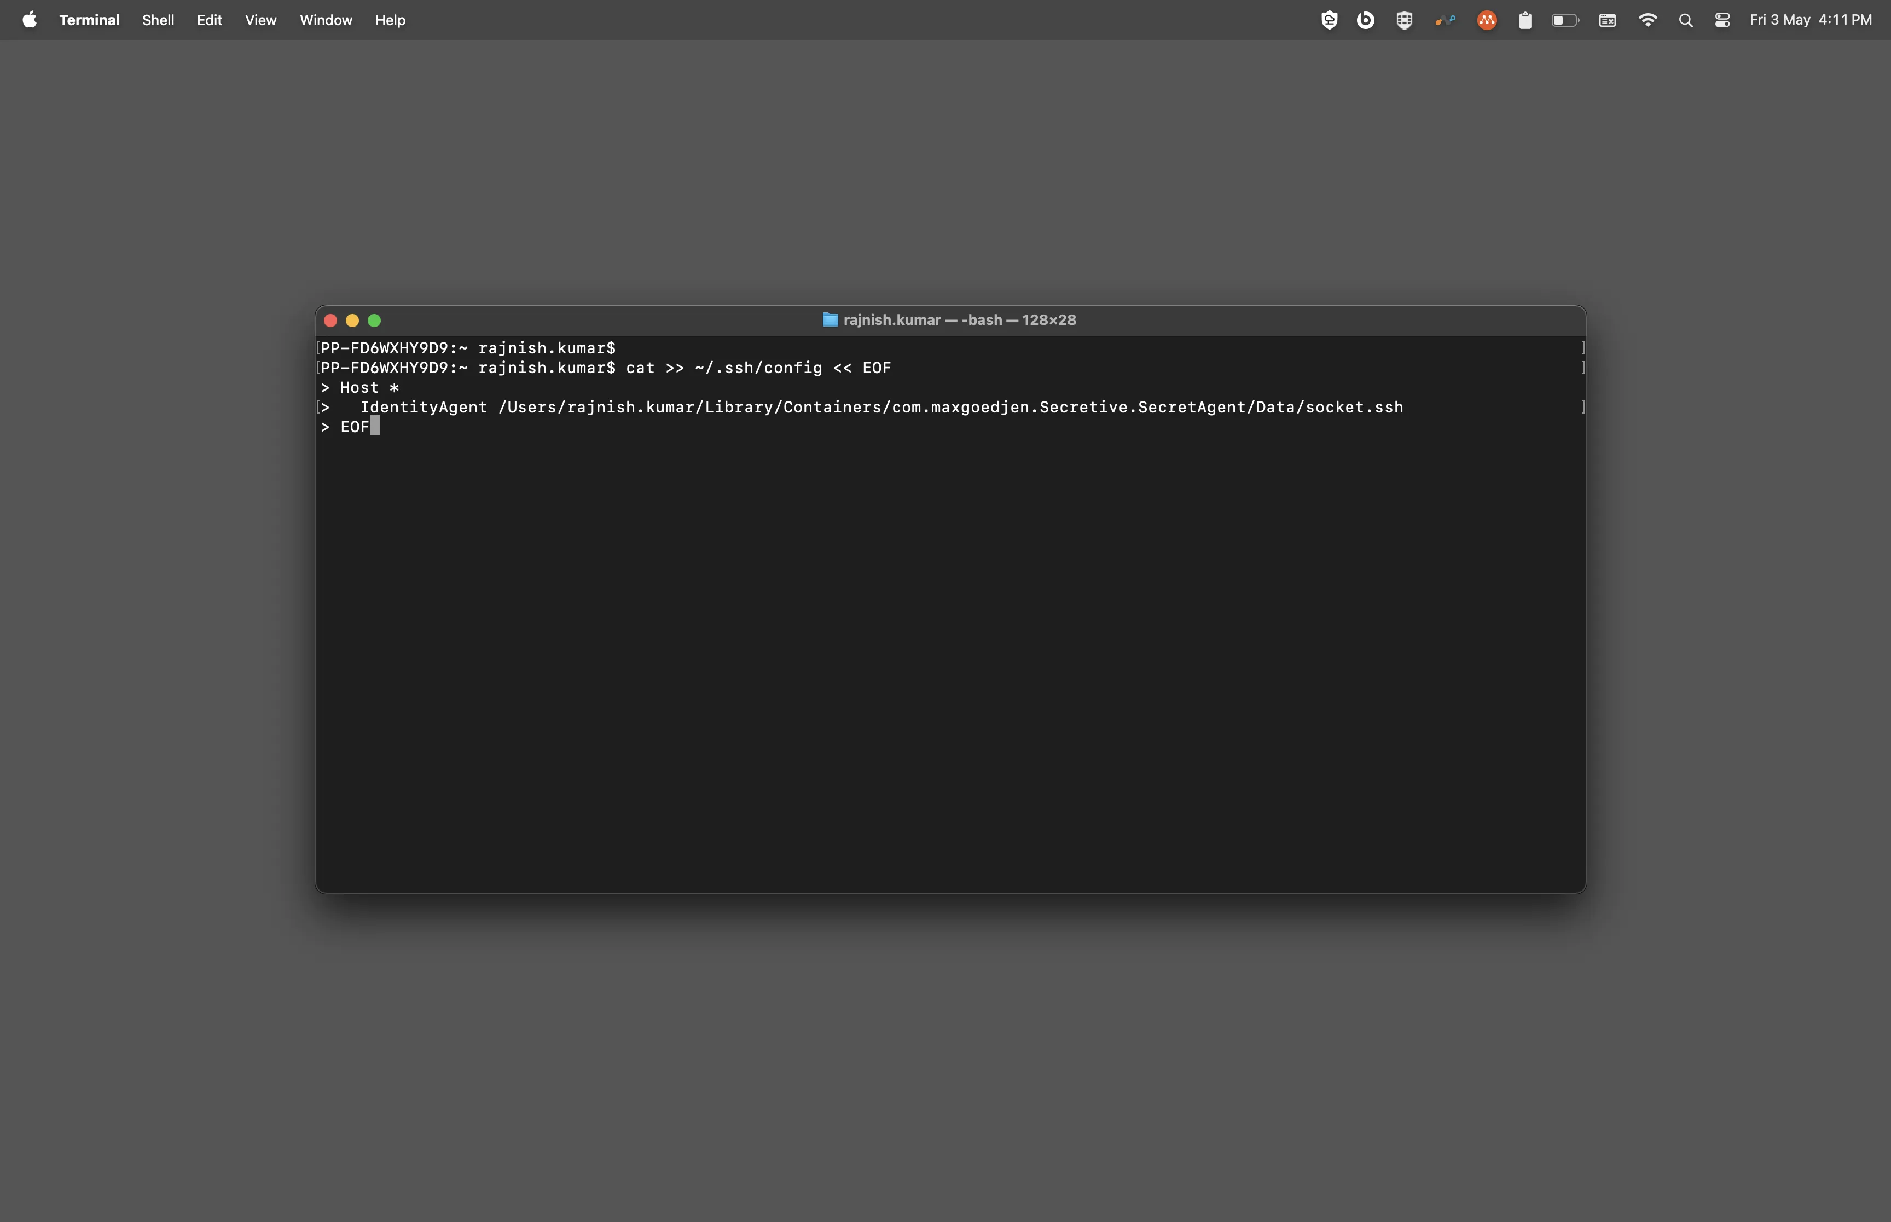
Task: Open the Apple menu
Action: [30, 20]
